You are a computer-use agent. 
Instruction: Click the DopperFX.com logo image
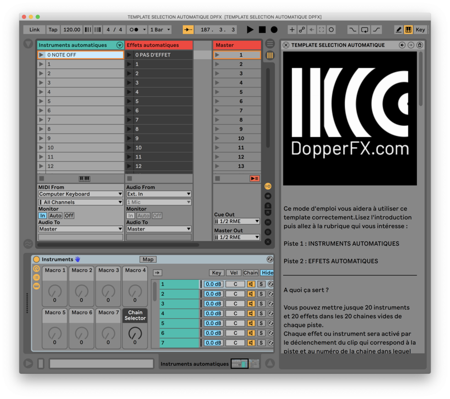pos(350,118)
